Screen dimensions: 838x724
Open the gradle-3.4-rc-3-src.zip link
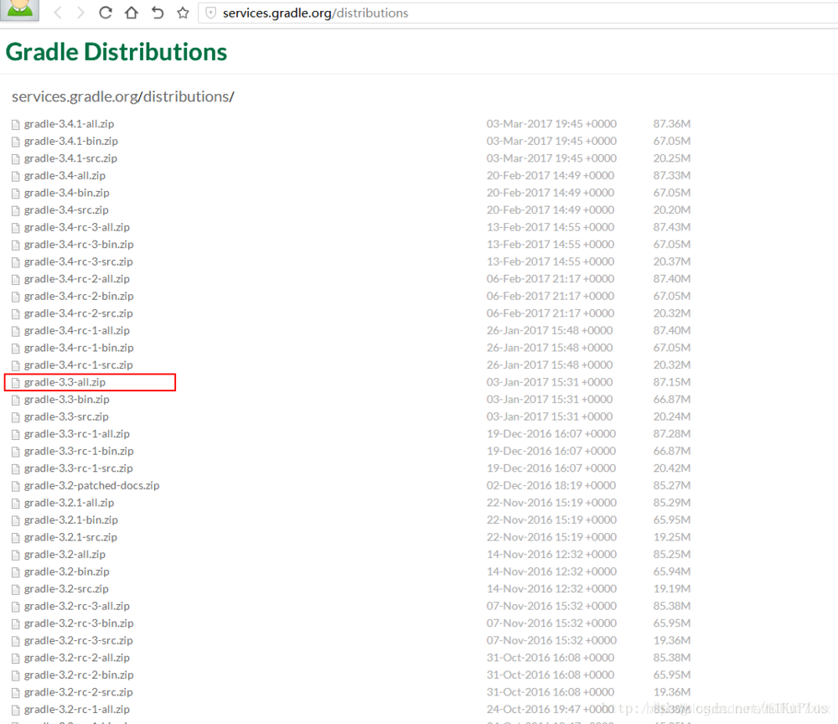tap(79, 261)
